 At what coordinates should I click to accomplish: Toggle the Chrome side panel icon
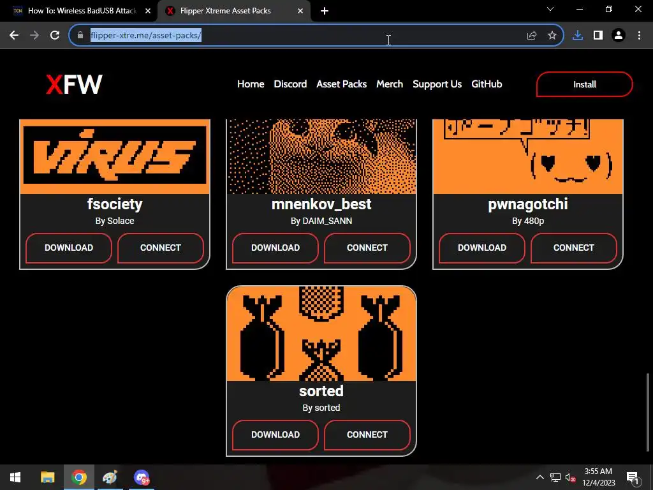click(598, 36)
